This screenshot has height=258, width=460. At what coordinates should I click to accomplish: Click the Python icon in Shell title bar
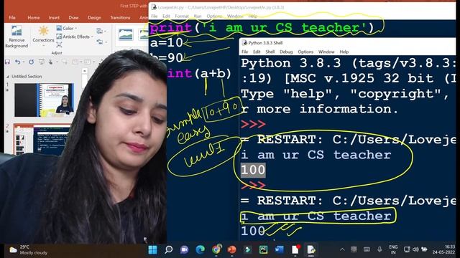point(244,43)
